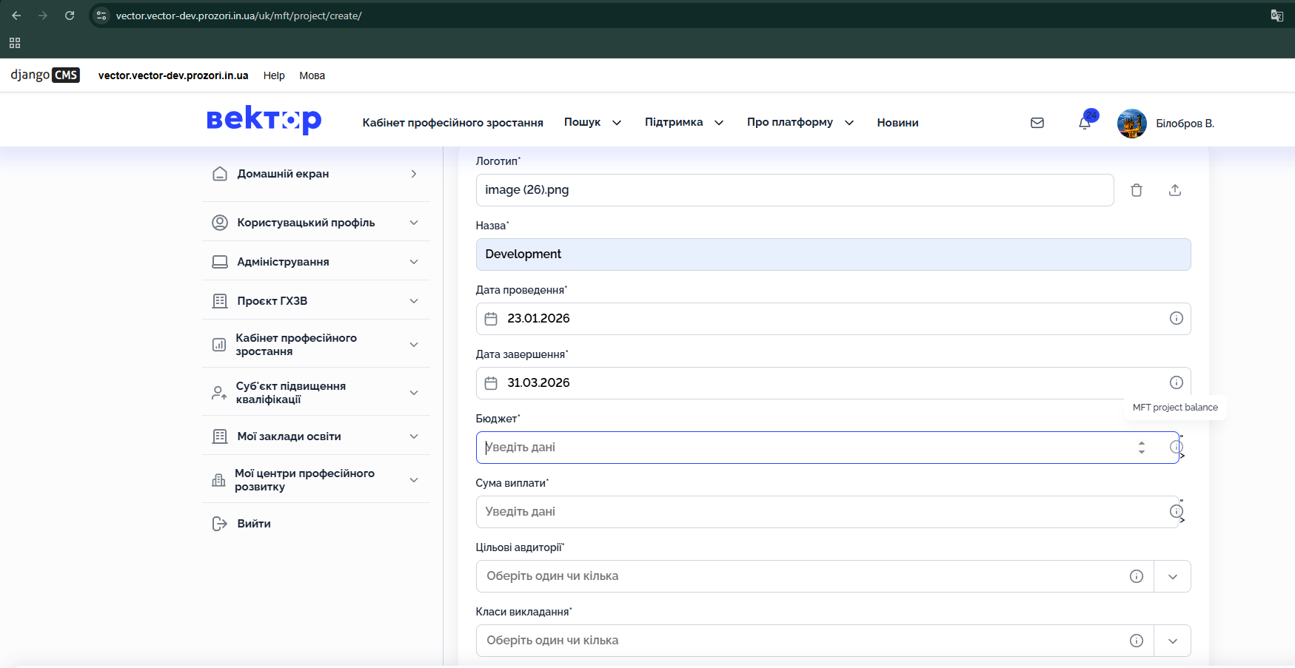The height and width of the screenshot is (668, 1295).
Task: Click the вектор logo link
Action: pos(264,120)
